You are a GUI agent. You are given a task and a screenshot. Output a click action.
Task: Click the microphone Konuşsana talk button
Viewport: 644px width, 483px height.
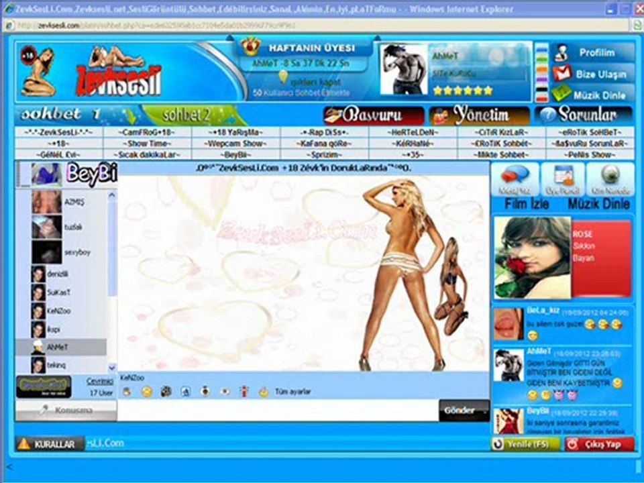[x=66, y=411]
